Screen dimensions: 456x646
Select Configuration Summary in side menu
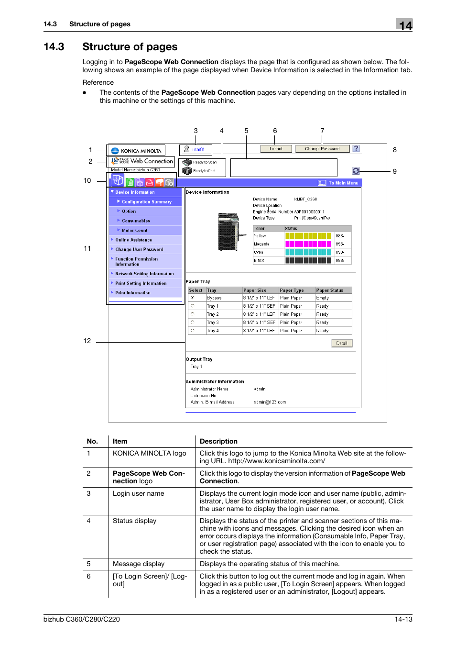[x=145, y=202]
